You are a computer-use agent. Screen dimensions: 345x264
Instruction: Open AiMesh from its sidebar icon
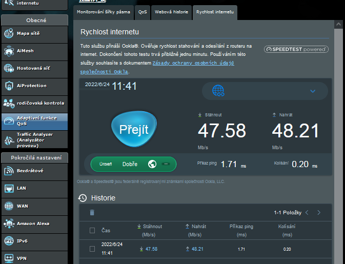pyautogui.click(x=9, y=51)
